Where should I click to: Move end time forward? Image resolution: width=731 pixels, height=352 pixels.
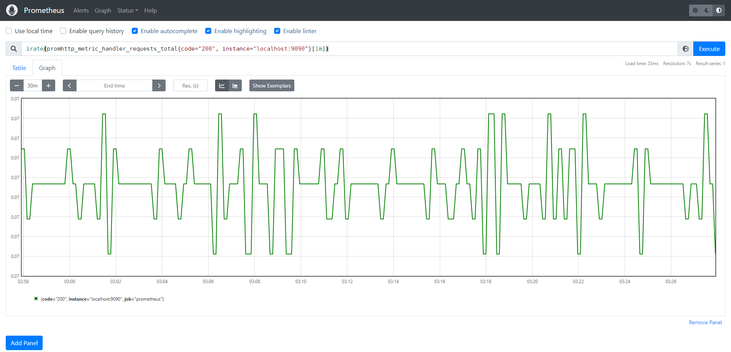tap(159, 86)
